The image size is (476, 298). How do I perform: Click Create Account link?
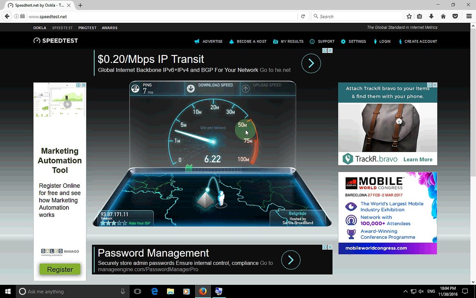coord(418,41)
